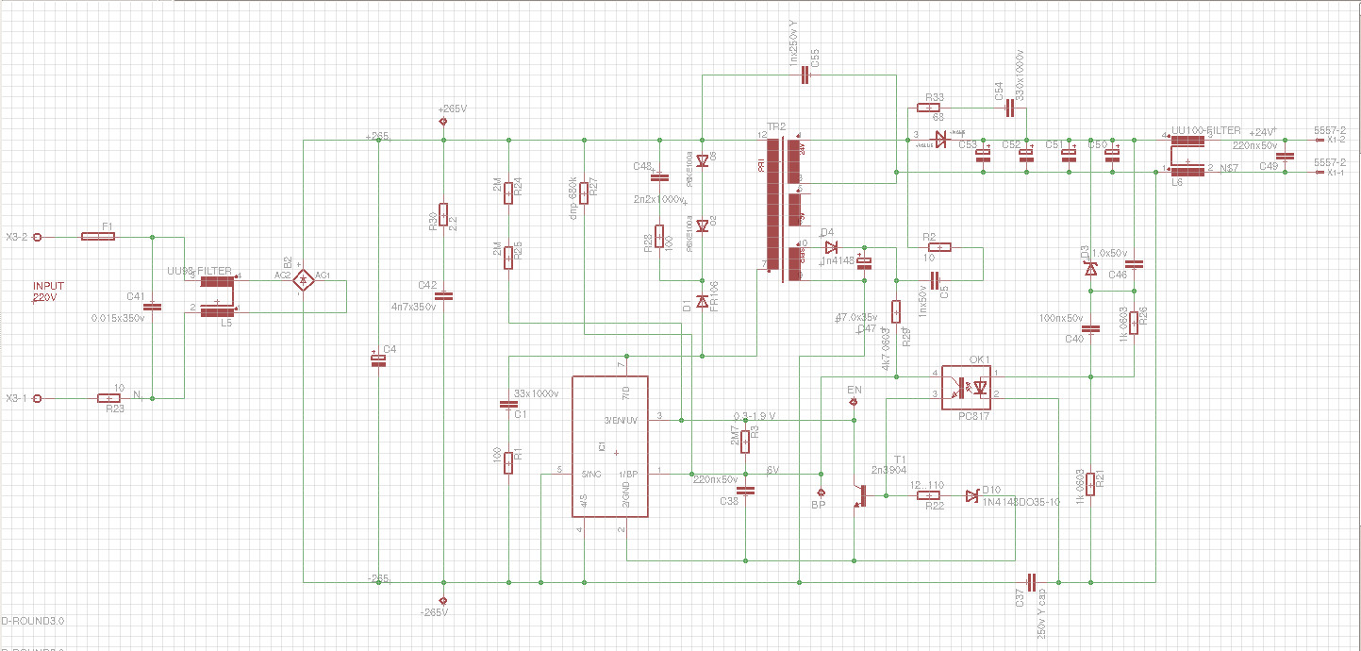Viewport: 1361px width, 651px height.
Task: Click the 2n3904 transistor T1 symbol
Action: click(859, 495)
